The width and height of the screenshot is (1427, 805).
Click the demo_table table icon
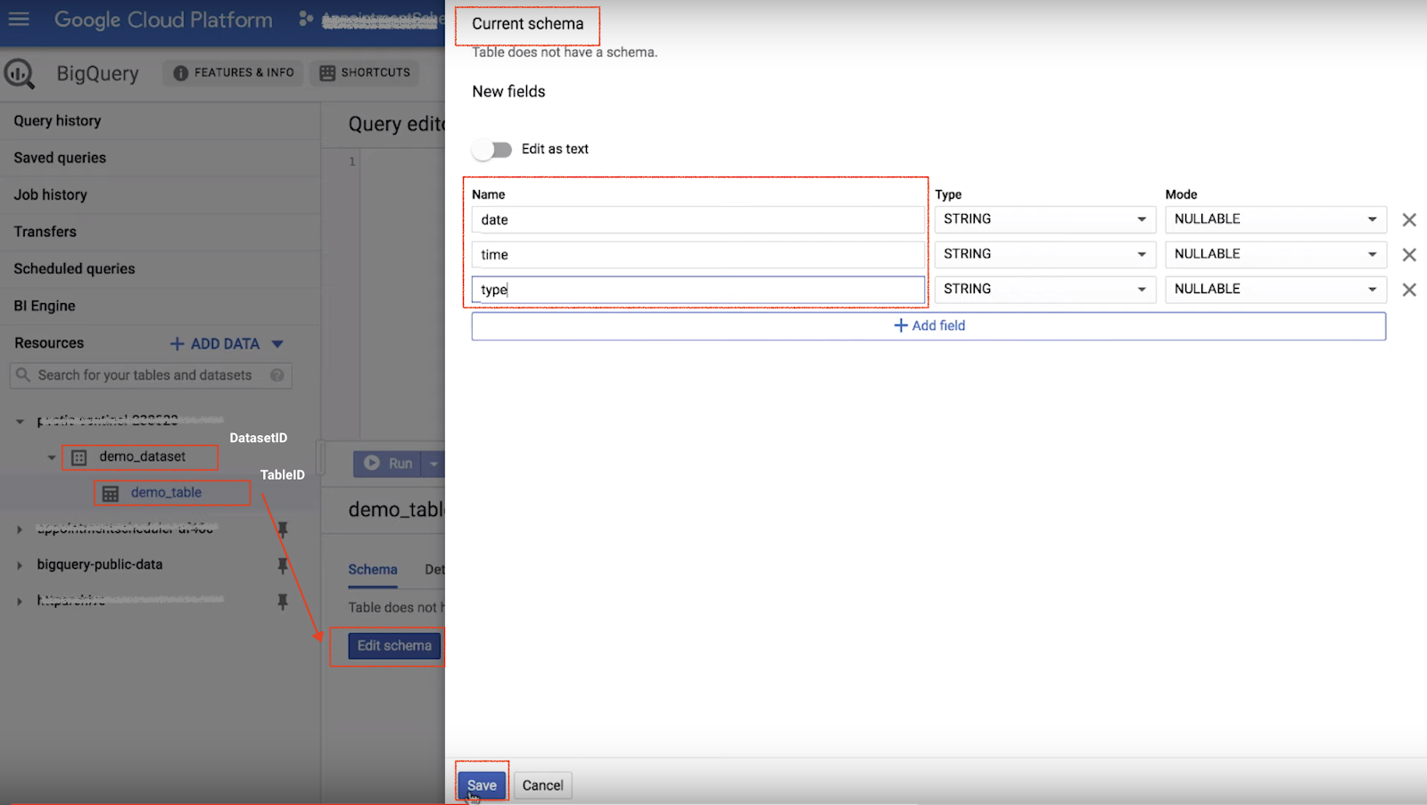tap(110, 492)
